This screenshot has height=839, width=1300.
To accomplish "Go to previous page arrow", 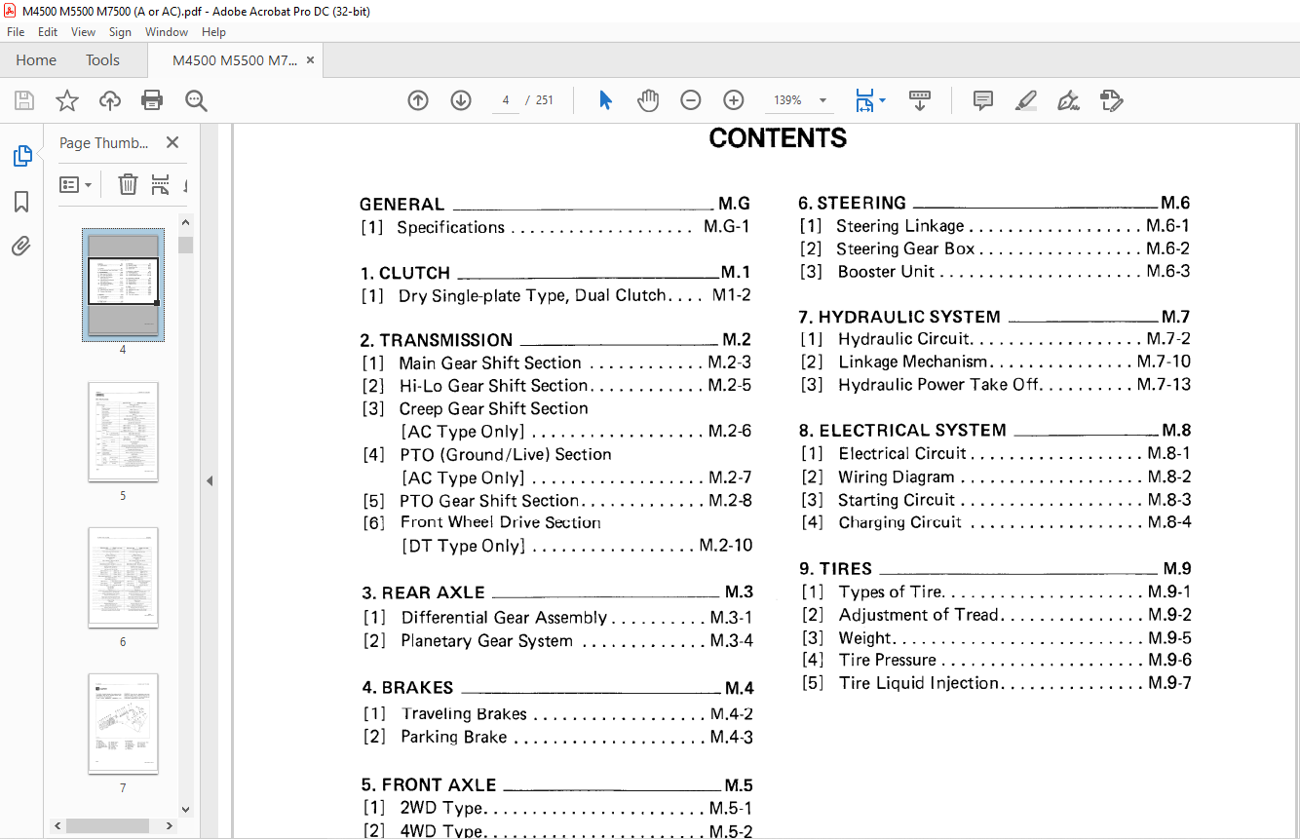I will pyautogui.click(x=418, y=100).
